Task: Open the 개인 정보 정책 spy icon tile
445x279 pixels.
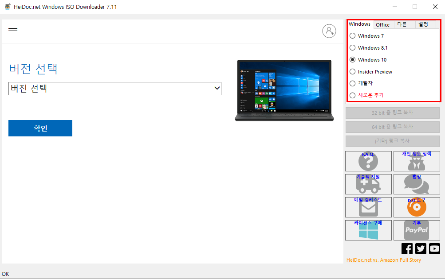Action: point(416,161)
